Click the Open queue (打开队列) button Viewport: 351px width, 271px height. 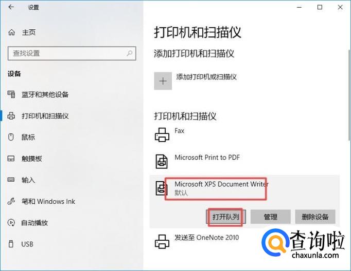[x=225, y=217]
